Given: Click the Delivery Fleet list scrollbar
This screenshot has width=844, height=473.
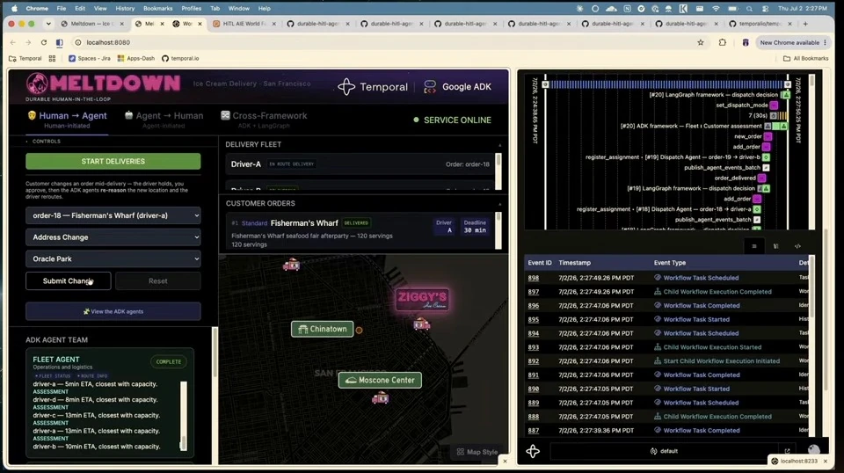Looking at the screenshot, I should pyautogui.click(x=498, y=171).
